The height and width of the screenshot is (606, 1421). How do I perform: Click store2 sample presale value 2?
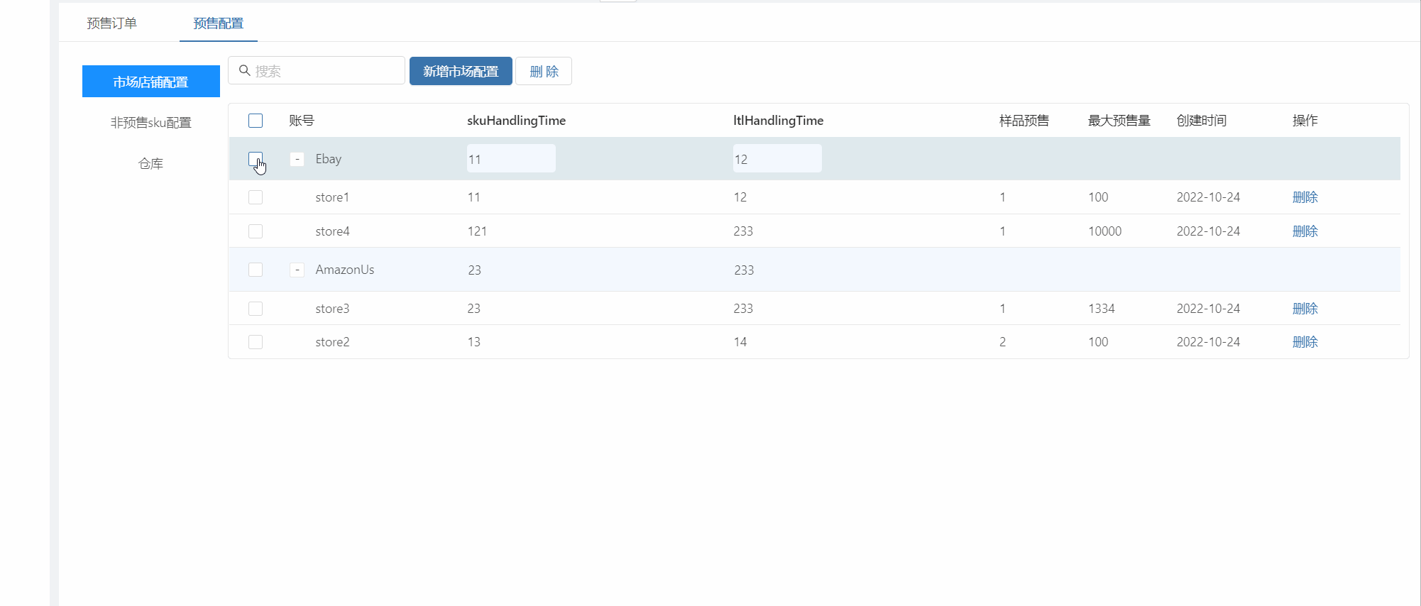pos(1002,342)
